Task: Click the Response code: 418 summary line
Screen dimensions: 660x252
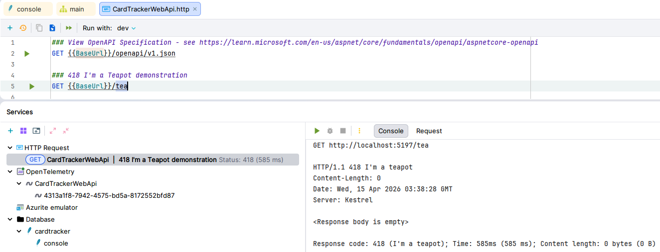Action: (484, 244)
